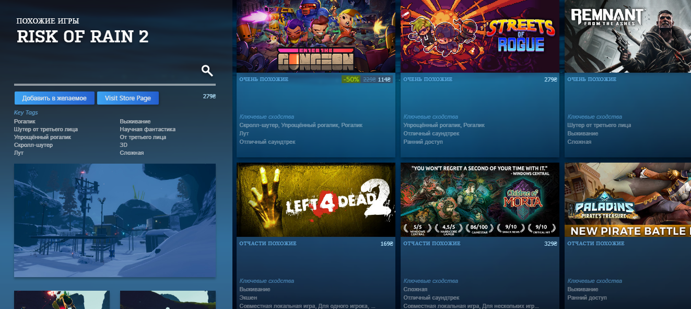Screen dimensions: 691x309
Task: Open the Remnant From the Ashes banner
Action: (628, 36)
